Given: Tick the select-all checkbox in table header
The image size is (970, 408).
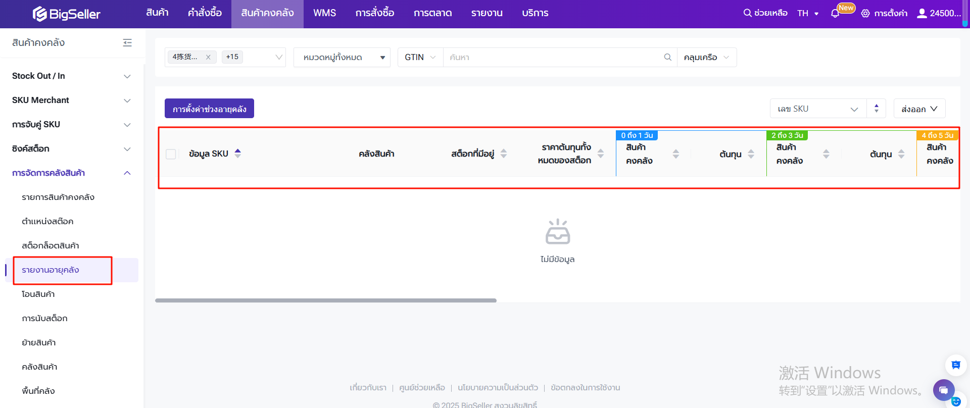Looking at the screenshot, I should (x=171, y=154).
